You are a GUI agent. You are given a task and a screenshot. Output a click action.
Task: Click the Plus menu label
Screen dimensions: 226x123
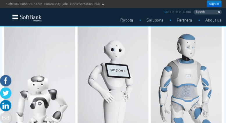[x=97, y=4]
